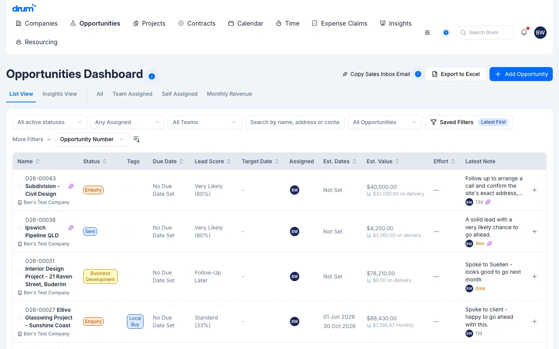
Task: Click the Add Opportunity button
Action: [x=521, y=74]
